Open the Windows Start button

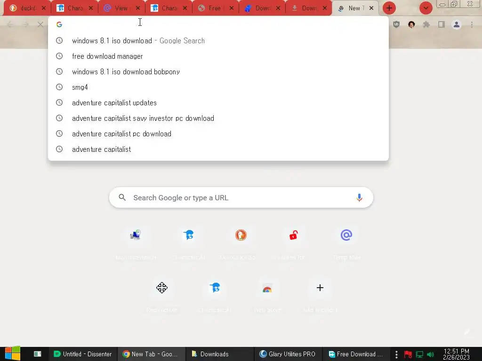point(12,353)
